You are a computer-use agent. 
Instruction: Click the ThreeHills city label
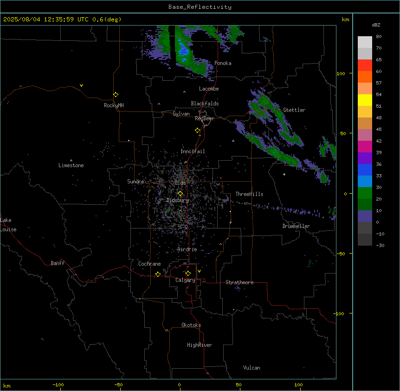(249, 194)
